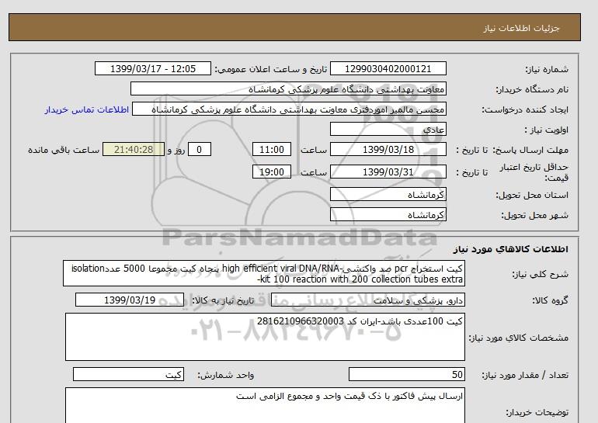Select the public announcement date field 1399/03/17 - 12:05

[x=152, y=68]
